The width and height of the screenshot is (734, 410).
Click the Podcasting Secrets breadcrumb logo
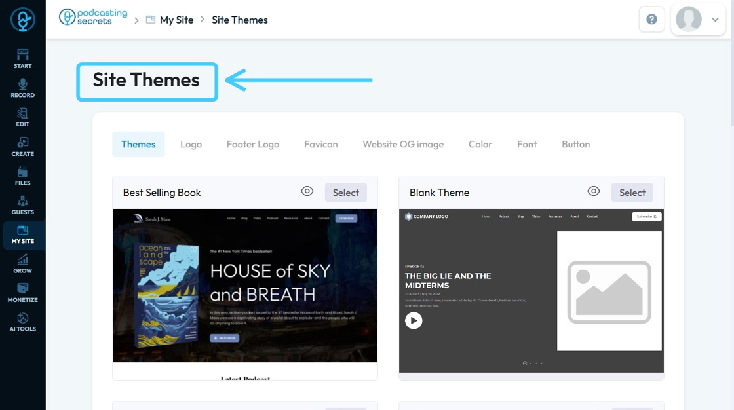coord(93,17)
